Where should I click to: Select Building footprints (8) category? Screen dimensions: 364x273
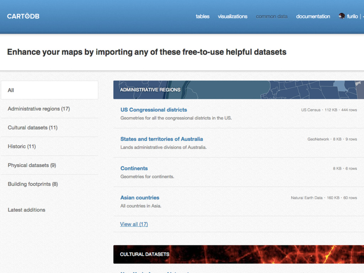pyautogui.click(x=33, y=184)
